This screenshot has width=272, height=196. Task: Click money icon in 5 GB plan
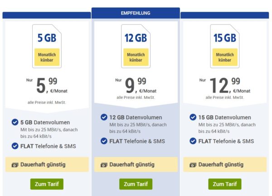[15, 165]
